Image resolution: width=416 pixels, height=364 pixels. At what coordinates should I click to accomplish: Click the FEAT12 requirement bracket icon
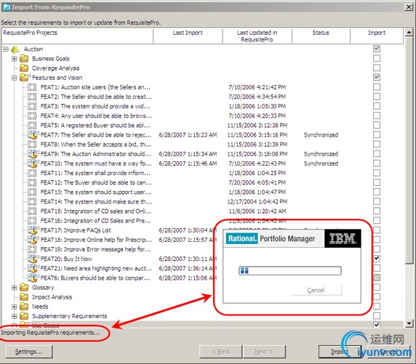(x=32, y=182)
